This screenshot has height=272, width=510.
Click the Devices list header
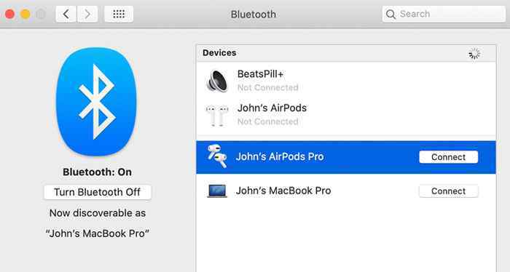[x=346, y=53]
